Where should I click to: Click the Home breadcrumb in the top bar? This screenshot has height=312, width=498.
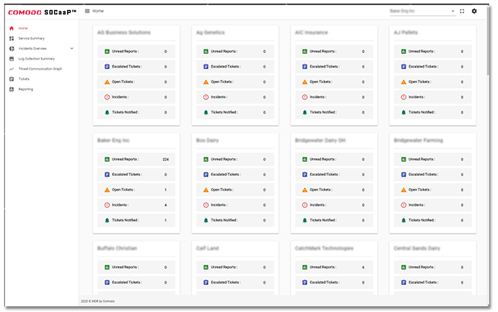tap(98, 11)
